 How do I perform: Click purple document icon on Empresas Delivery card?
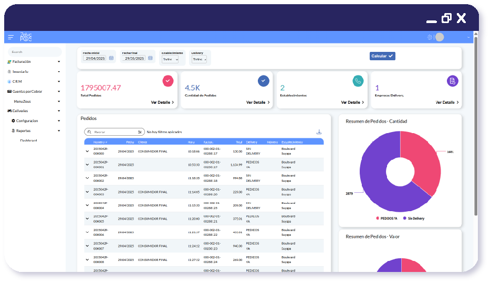(453, 81)
